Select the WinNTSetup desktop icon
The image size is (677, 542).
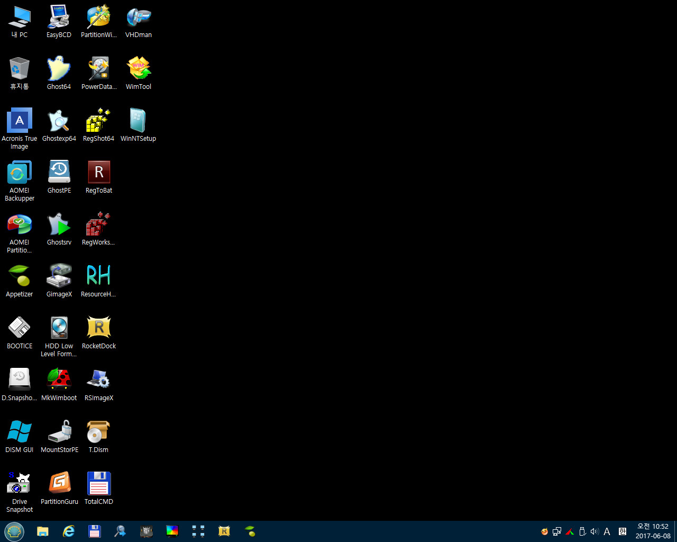[139, 125]
